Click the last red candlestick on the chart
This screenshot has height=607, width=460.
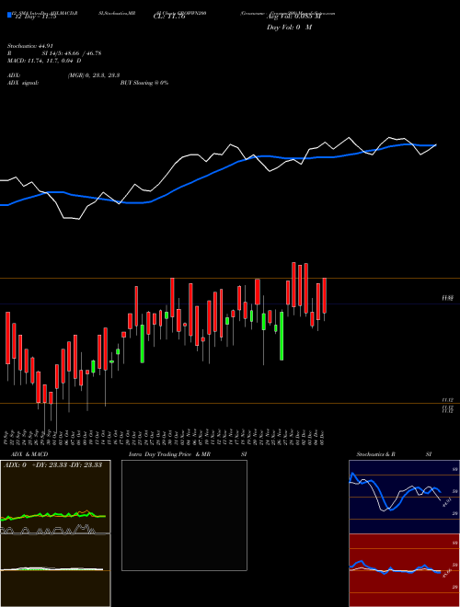(325, 295)
